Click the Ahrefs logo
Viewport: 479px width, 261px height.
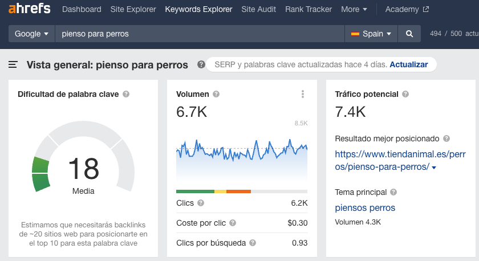click(x=29, y=9)
